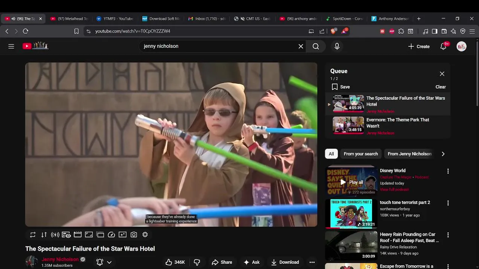The height and width of the screenshot is (269, 479).
Task: Like the video with thumbs up 346K
Action: coord(175,262)
